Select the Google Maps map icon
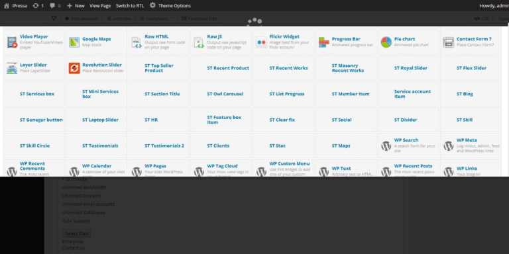 tap(74, 42)
